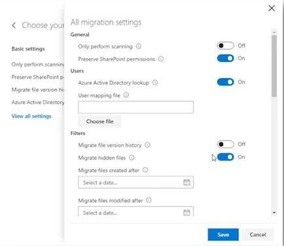
Task: Click Azure Active Directory item in Basic settings
Action: tap(38, 102)
